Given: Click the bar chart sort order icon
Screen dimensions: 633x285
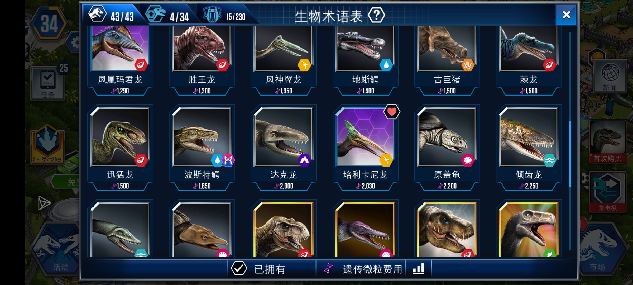Looking at the screenshot, I should point(418,269).
